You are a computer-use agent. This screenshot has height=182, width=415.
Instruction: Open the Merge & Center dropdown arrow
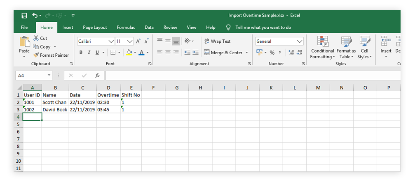[247, 53]
